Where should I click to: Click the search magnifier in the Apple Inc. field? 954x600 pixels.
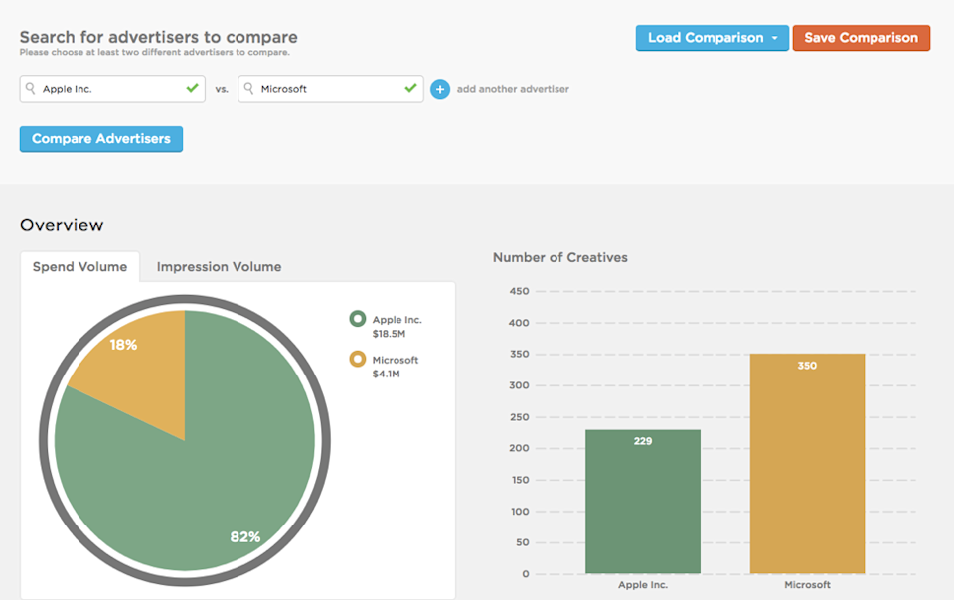point(31,88)
